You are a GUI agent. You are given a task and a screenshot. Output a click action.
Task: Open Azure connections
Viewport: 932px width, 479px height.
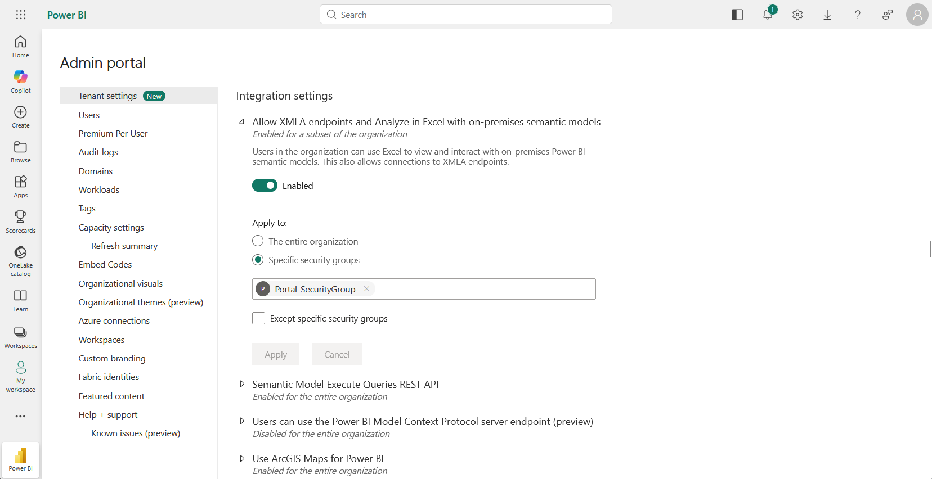pos(114,321)
